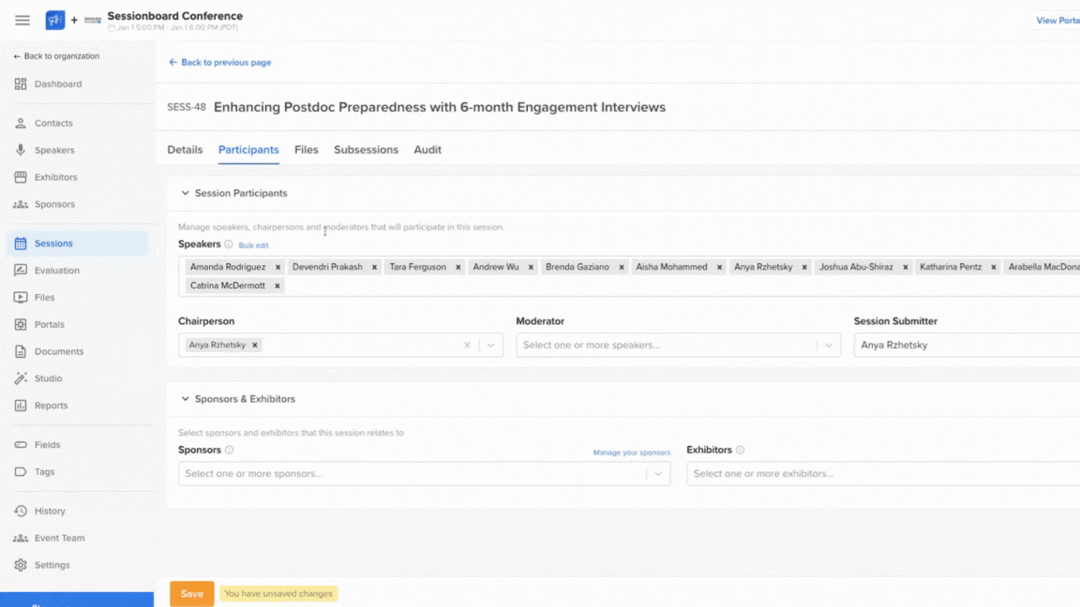Open Reports in the sidebar
The image size is (1080, 607).
coord(51,406)
